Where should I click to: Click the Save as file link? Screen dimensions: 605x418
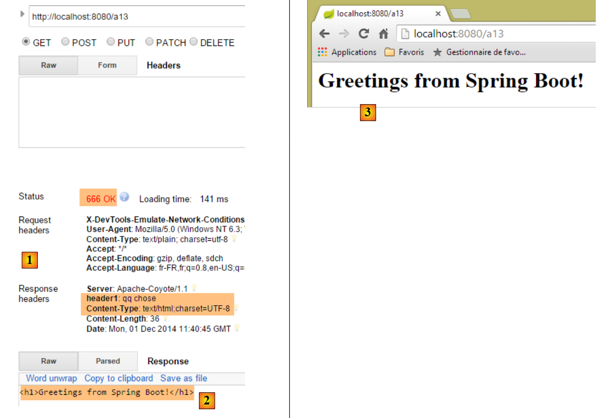click(183, 378)
